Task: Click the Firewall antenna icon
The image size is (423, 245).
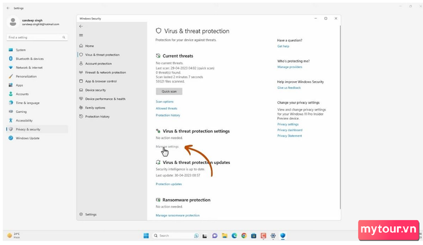Action: click(x=81, y=72)
